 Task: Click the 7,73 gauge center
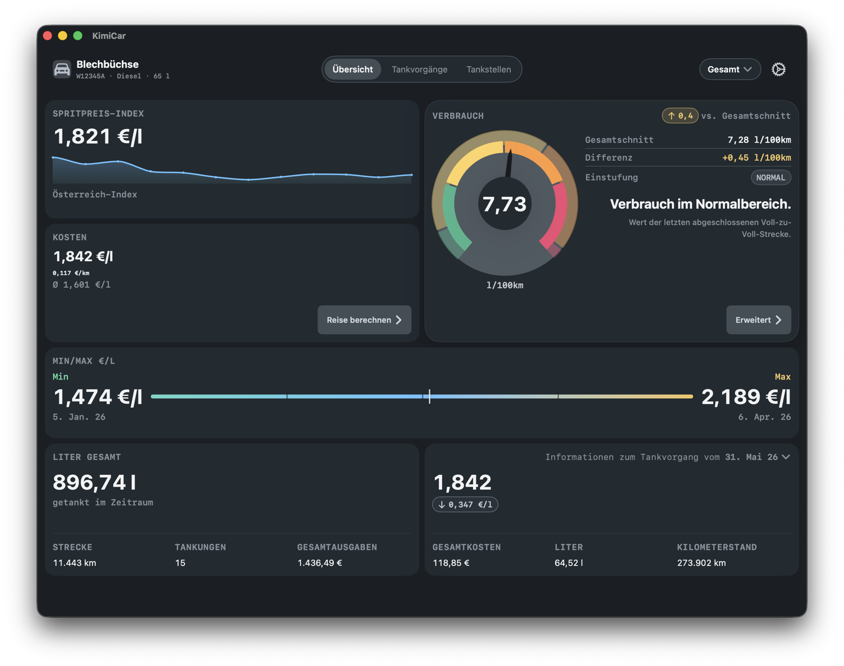505,203
